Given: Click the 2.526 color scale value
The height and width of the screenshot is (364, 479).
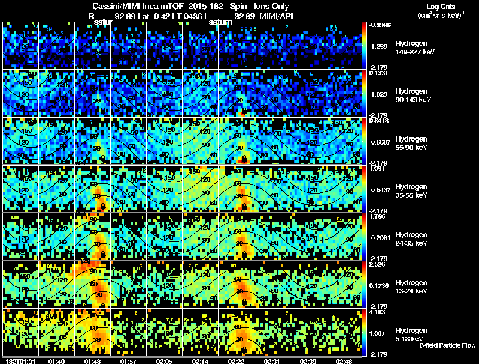Looking at the screenshot, I should pos(378,264).
